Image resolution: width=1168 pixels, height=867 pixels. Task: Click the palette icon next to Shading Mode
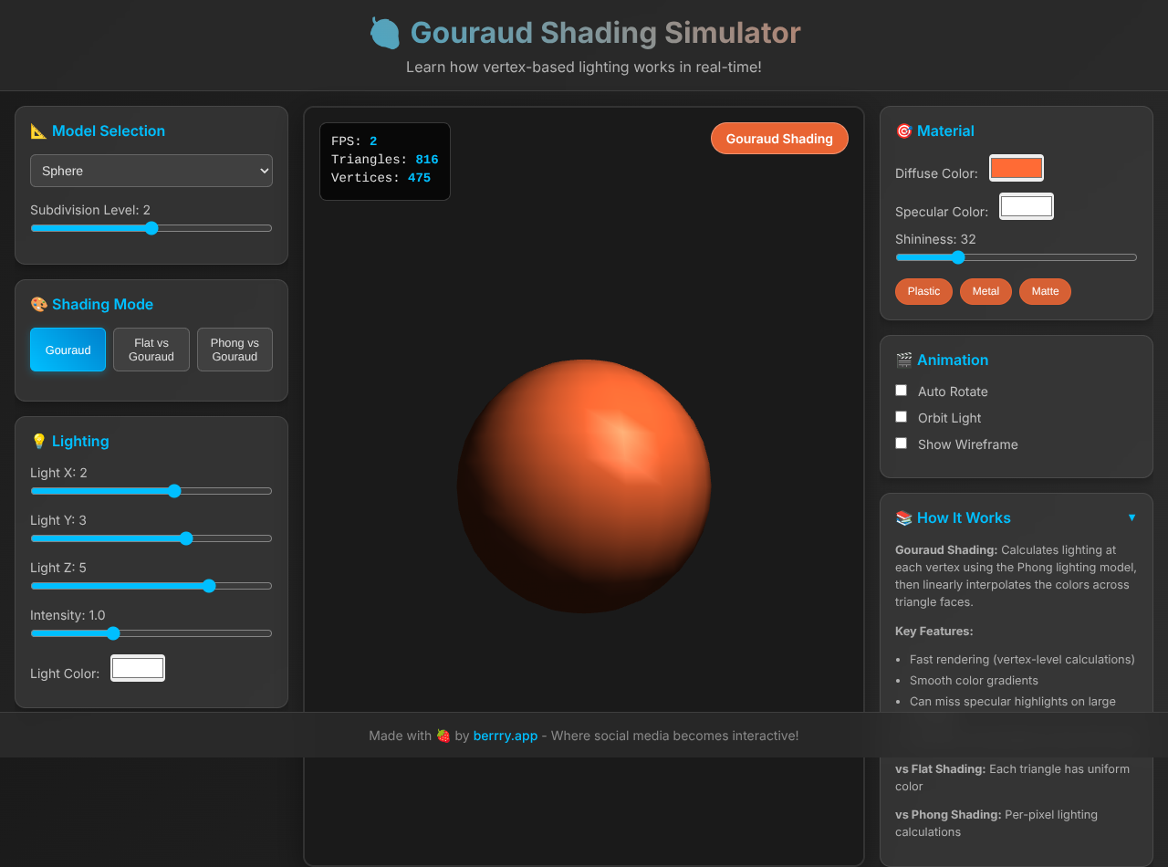(x=37, y=304)
